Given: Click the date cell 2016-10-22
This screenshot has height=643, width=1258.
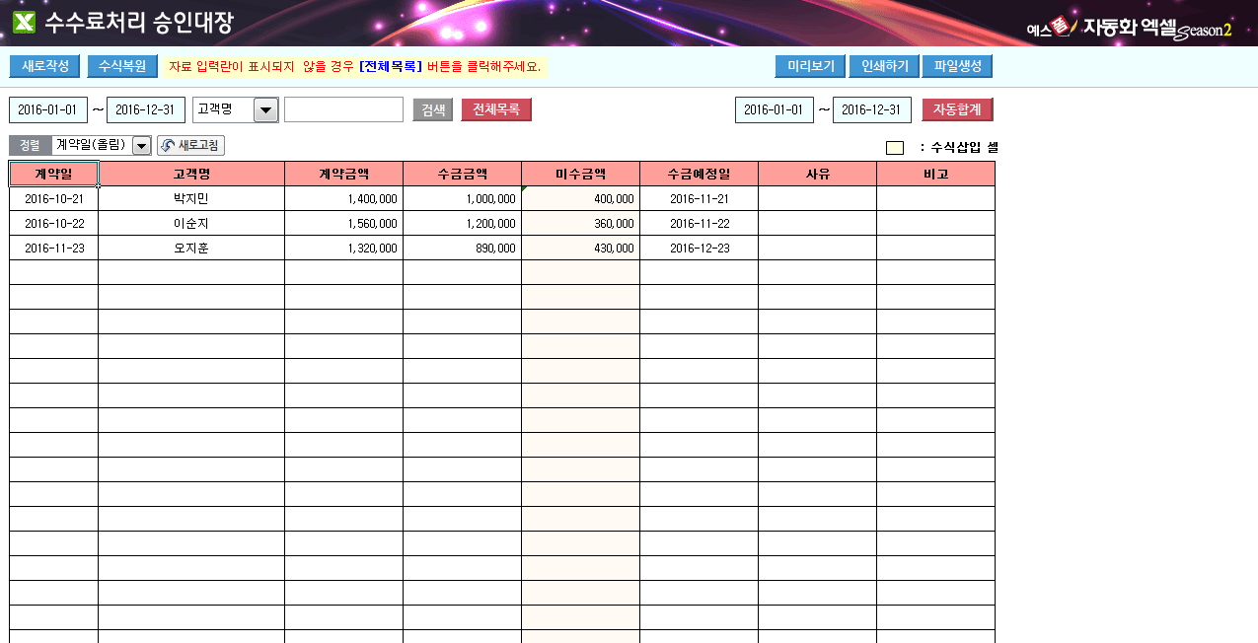Looking at the screenshot, I should click(x=54, y=223).
